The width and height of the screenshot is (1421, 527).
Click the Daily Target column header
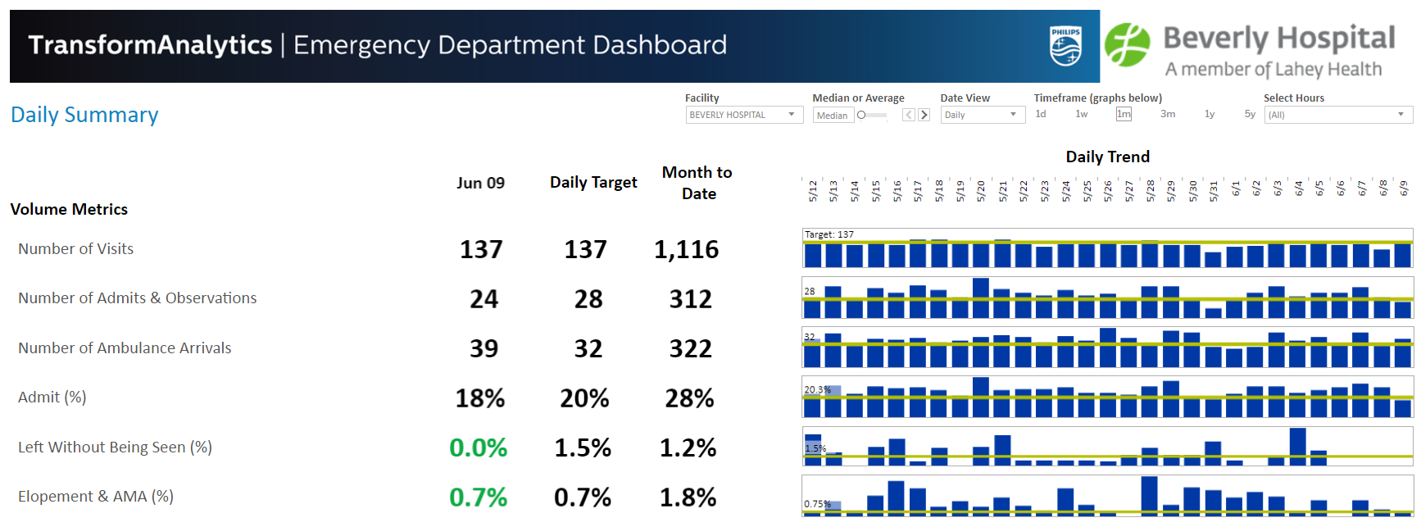coord(593,183)
